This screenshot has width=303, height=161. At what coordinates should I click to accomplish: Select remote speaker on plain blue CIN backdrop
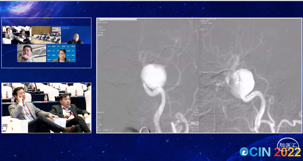(x=76, y=35)
